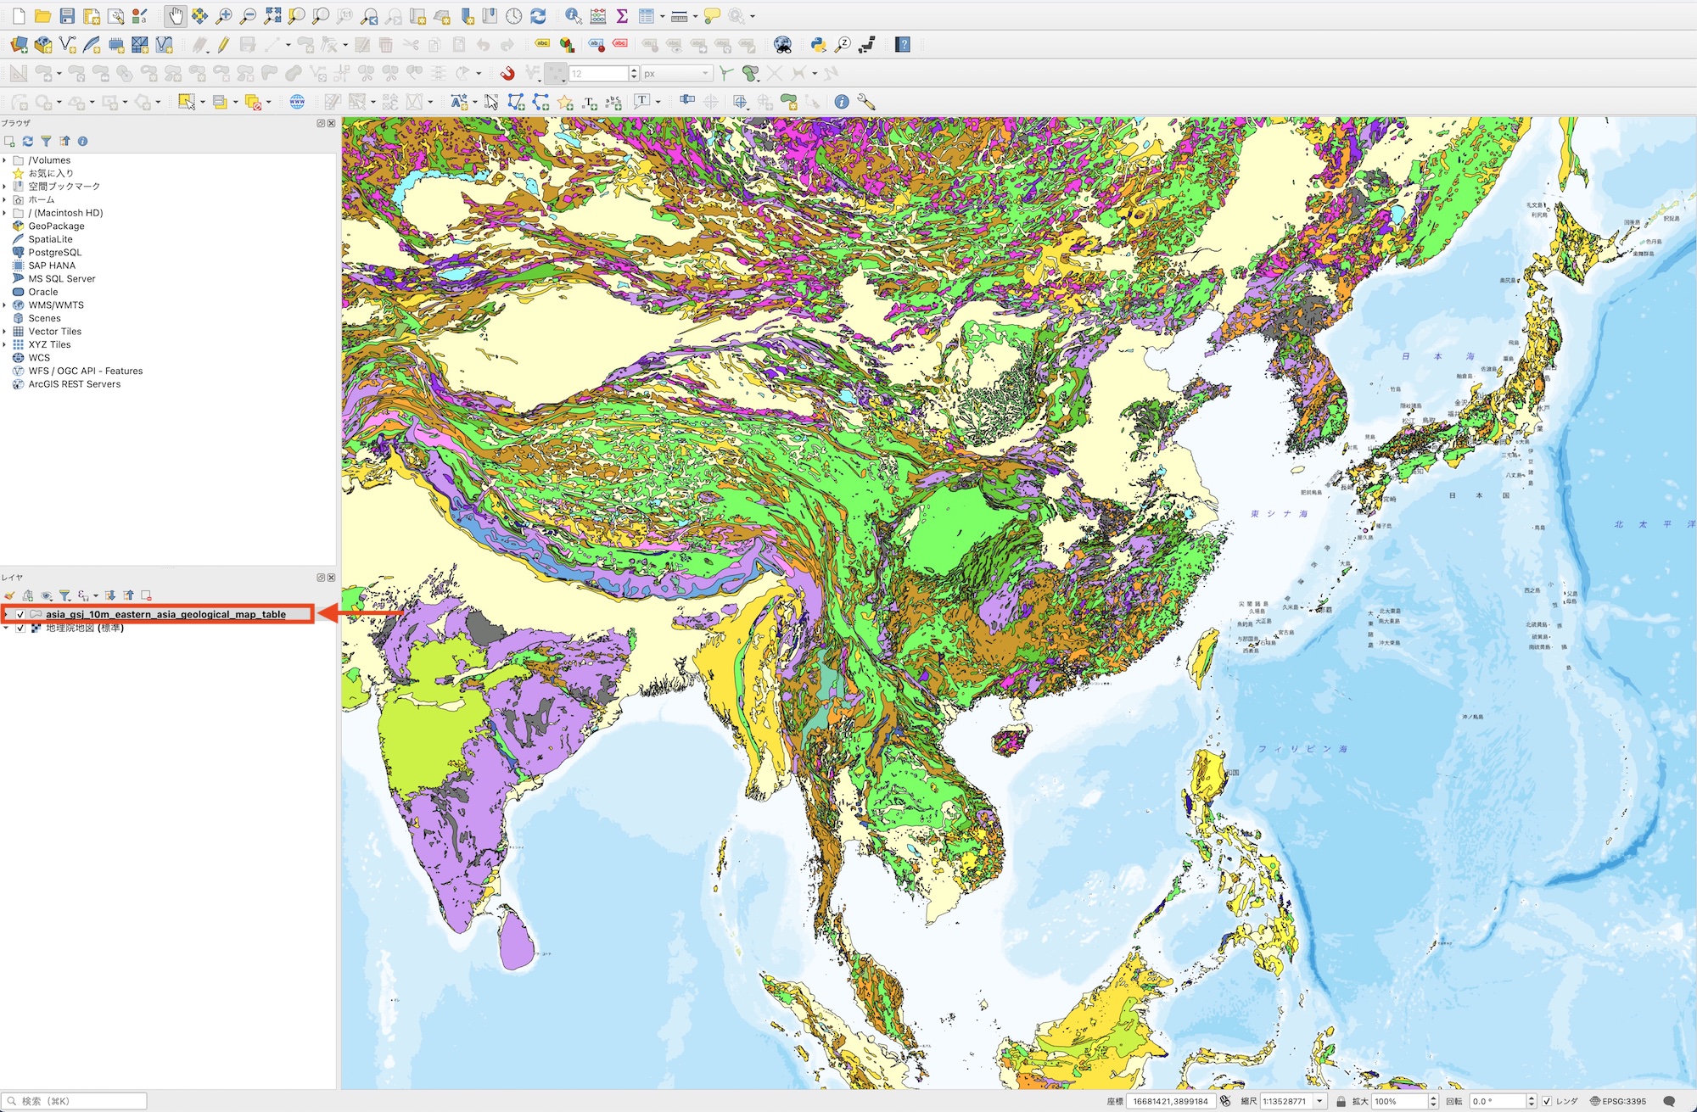The width and height of the screenshot is (1697, 1112).
Task: Uncheck the レンダ render checkbox
Action: tap(1547, 1101)
